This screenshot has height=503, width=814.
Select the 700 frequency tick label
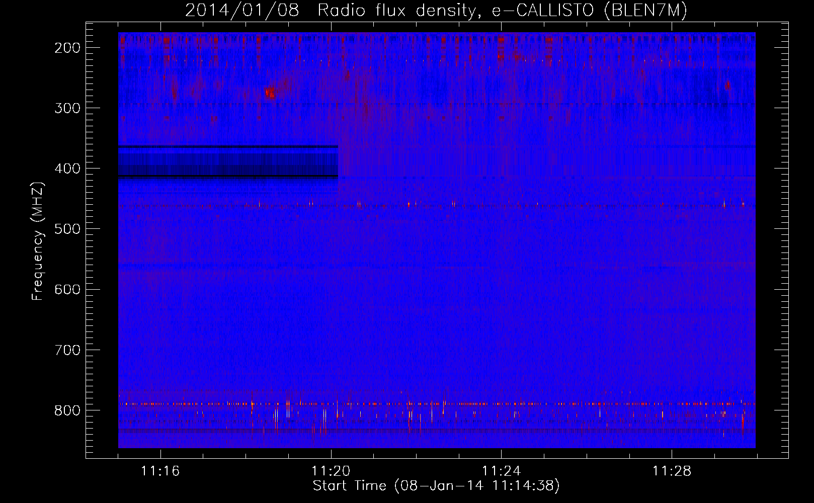click(x=67, y=350)
